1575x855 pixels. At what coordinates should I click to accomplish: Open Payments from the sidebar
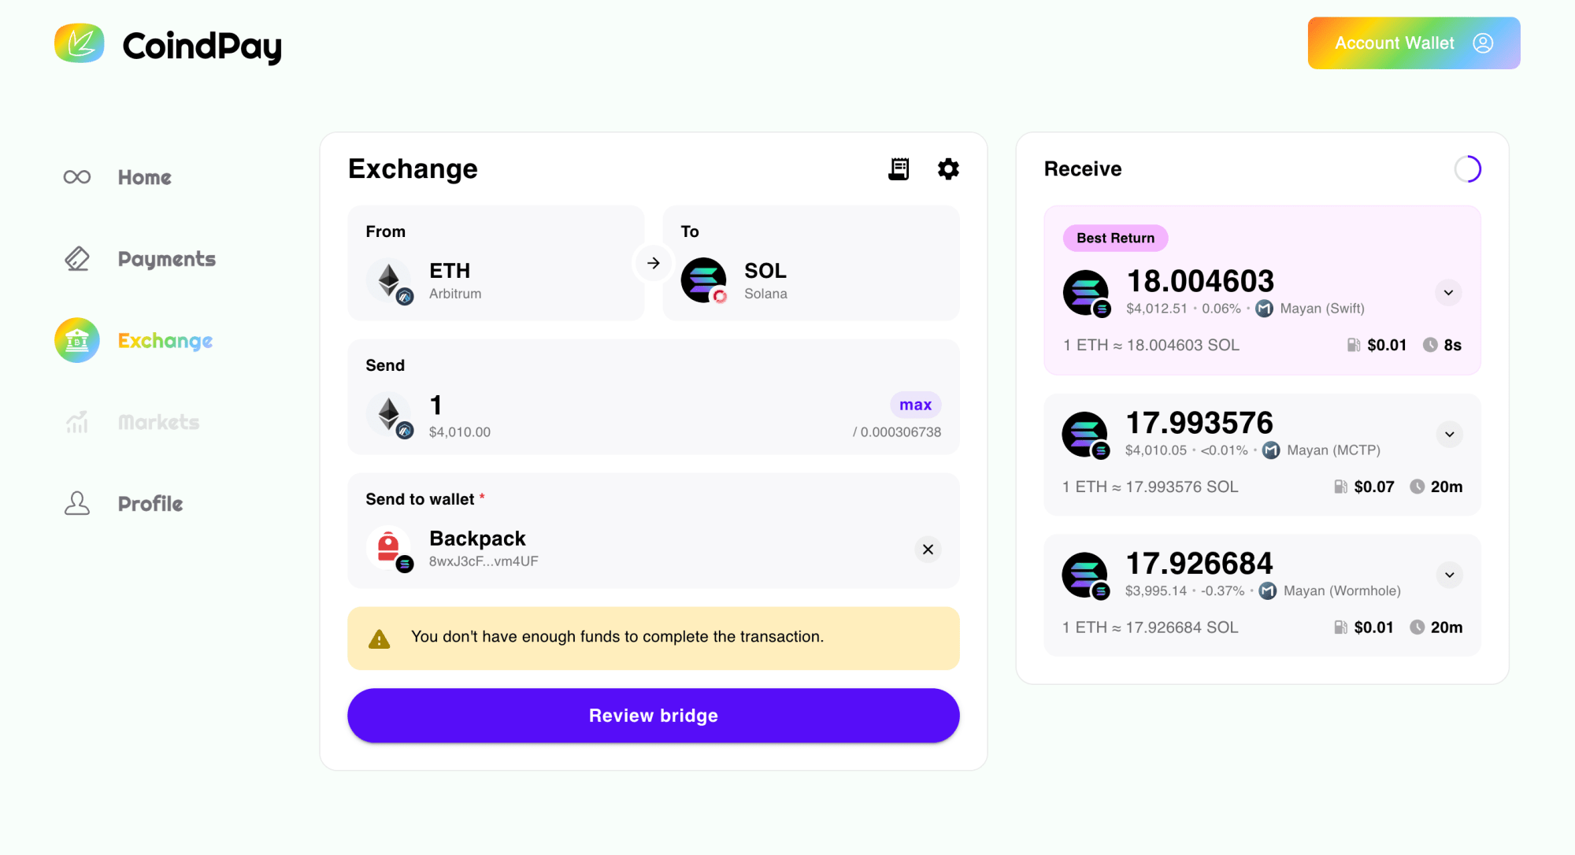click(76, 258)
